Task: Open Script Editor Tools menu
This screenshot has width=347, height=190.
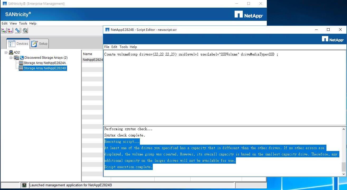Action: [123, 47]
